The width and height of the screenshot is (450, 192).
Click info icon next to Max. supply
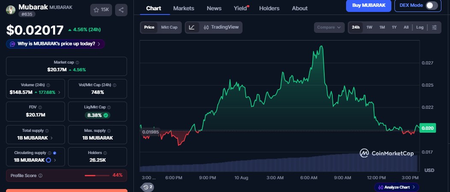[x=109, y=131]
